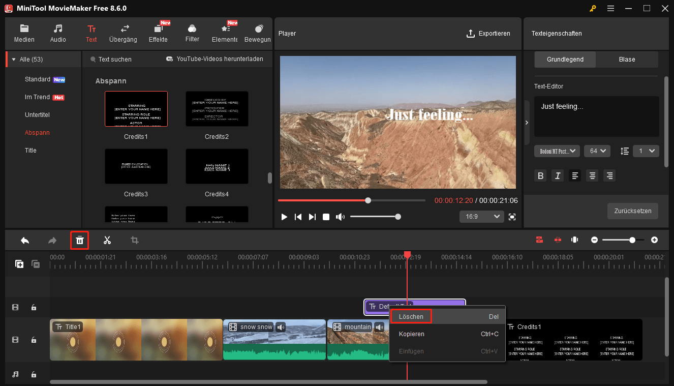Open the aspect ratio 16:9 dropdown
Viewport: 674px width, 386px height.
(x=481, y=216)
